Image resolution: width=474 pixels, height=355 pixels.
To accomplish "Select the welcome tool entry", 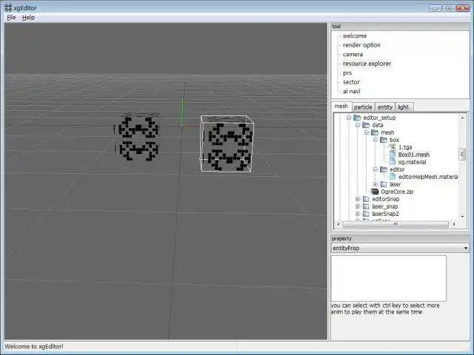I will (x=355, y=36).
